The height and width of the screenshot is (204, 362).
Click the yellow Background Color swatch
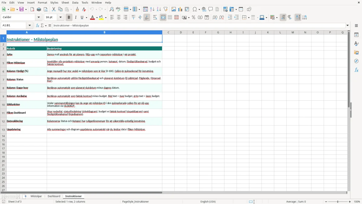(102, 18)
